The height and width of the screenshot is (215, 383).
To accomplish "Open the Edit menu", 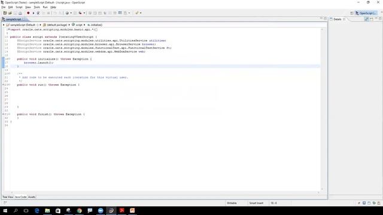I will (x=11, y=7).
